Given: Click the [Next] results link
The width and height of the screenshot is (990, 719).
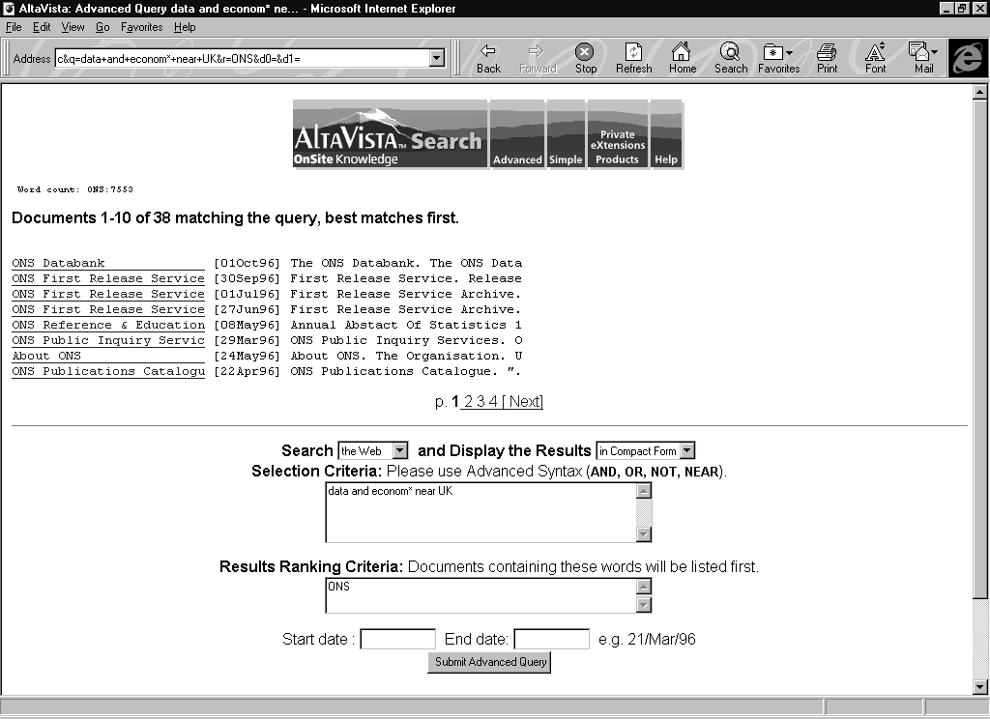Looking at the screenshot, I should pyautogui.click(x=523, y=401).
